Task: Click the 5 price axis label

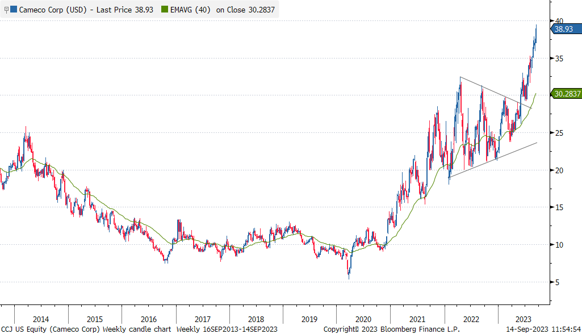Action: (x=557, y=282)
